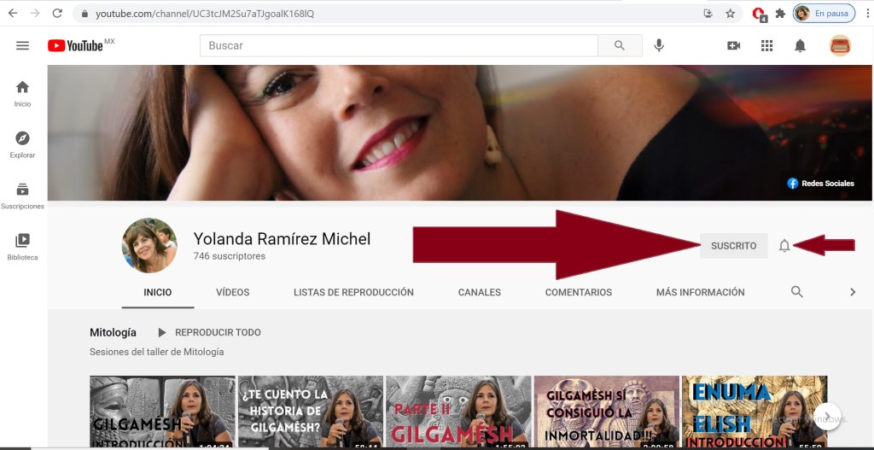
Task: Switch to the VÍDEOS tab
Action: 232,292
